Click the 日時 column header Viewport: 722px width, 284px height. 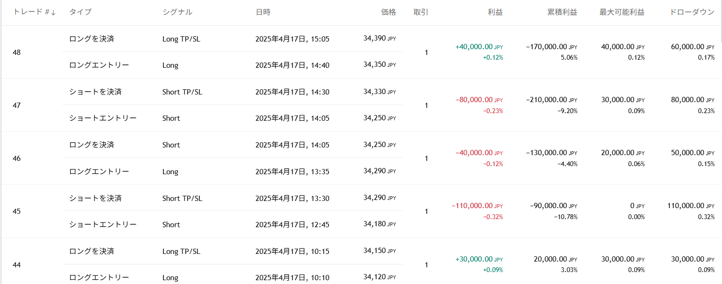point(263,12)
